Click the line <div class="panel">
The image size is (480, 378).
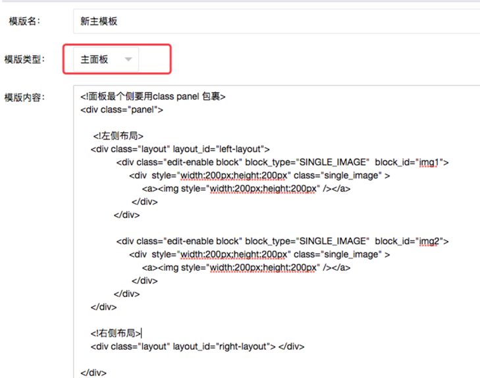[122, 109]
